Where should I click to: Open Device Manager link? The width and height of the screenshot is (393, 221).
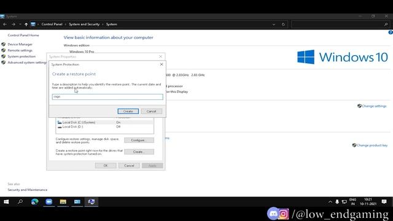click(20, 44)
